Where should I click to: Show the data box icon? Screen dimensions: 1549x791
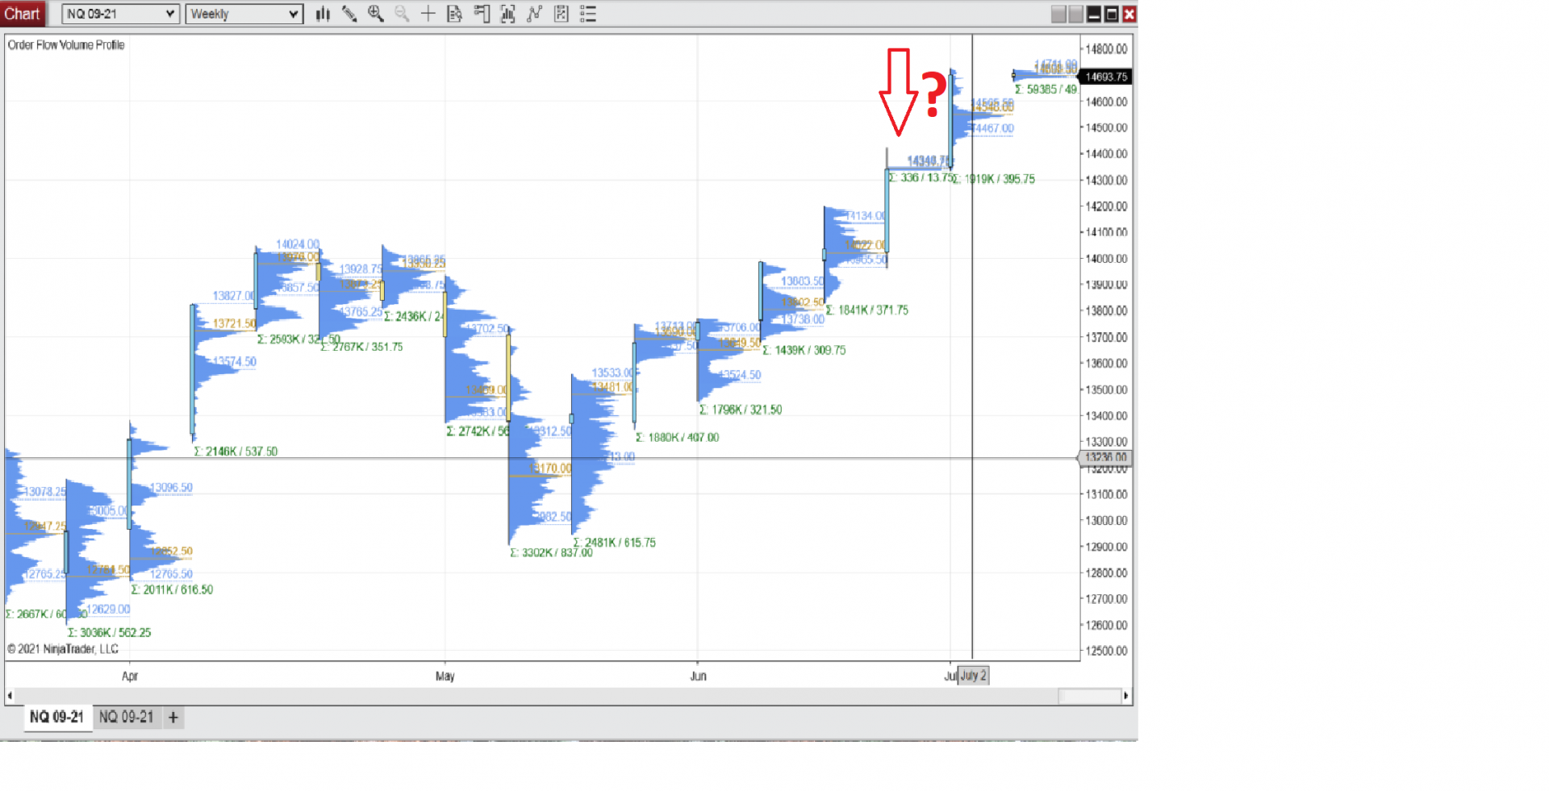pos(455,14)
